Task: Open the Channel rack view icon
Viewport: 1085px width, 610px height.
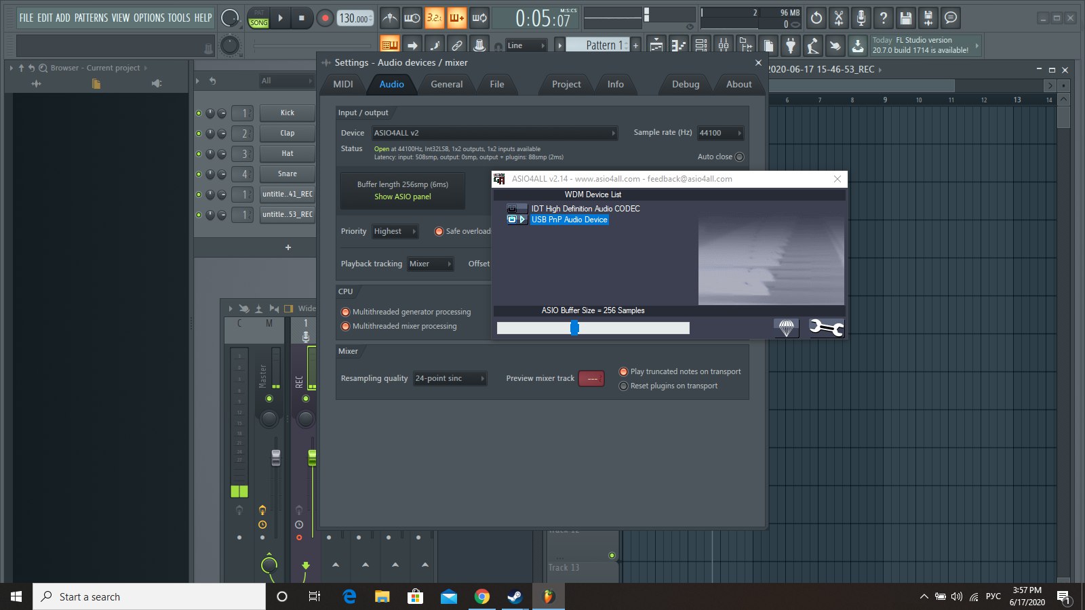Action: coord(701,45)
